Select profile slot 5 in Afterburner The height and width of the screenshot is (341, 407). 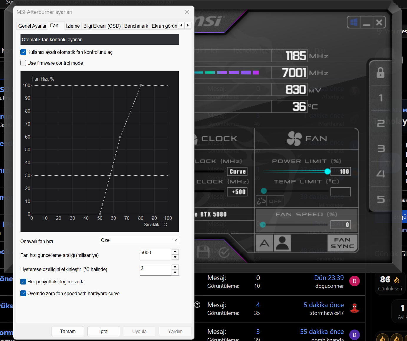381,199
